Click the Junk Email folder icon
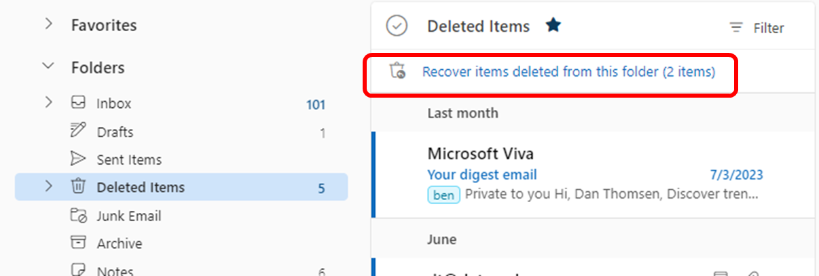This screenshot has width=819, height=276. [79, 216]
